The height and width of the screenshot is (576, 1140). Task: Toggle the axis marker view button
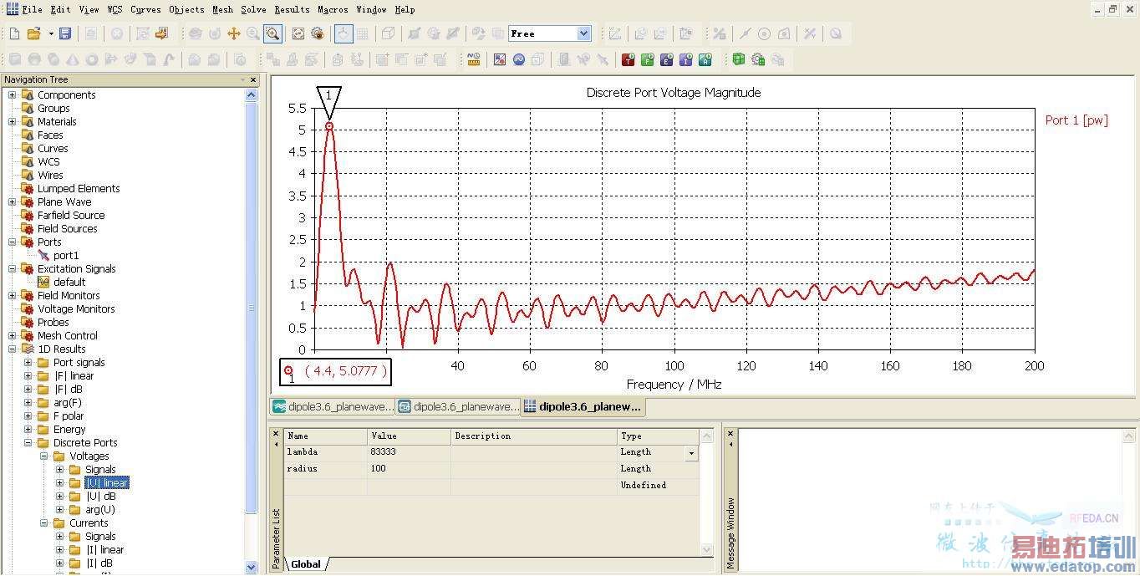(344, 33)
